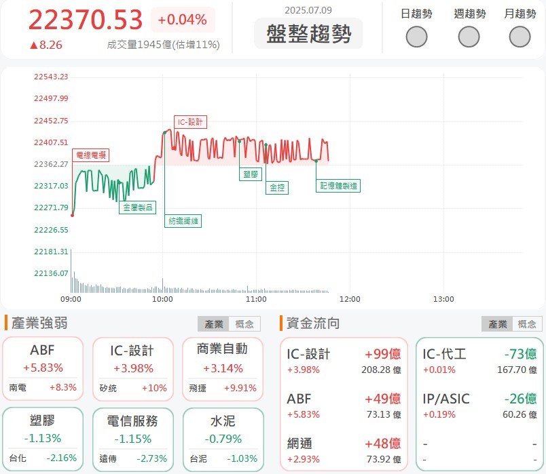Click the 22136.07 price axis label
Image resolution: width=546 pixels, height=474 pixels.
pos(51,273)
